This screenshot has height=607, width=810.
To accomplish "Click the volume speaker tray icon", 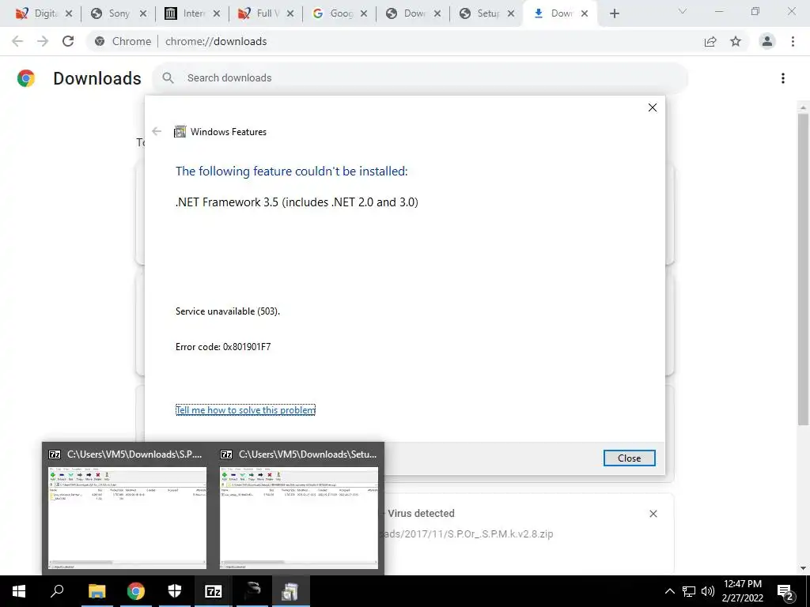I will pos(708,591).
